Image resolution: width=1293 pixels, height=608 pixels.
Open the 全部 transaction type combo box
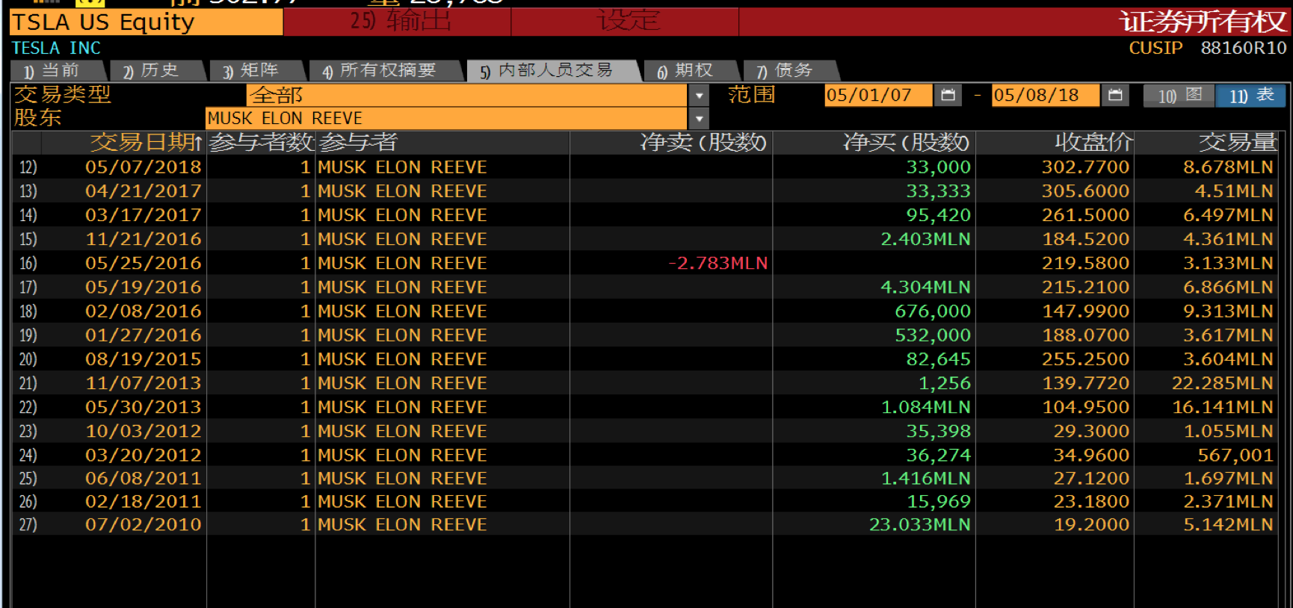[466, 96]
